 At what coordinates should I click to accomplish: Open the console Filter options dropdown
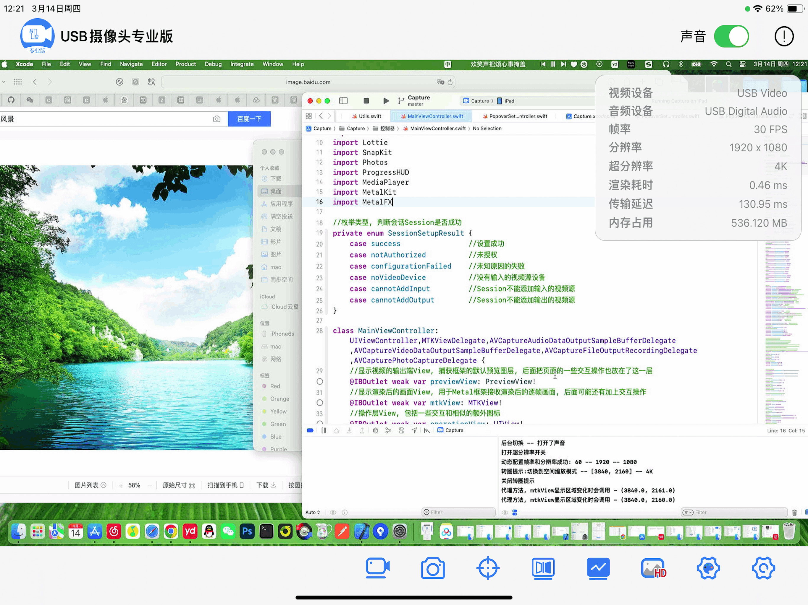[x=688, y=512]
